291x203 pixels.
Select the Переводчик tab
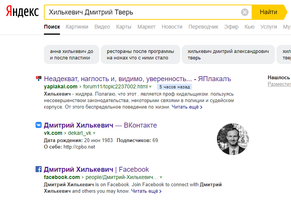click(x=203, y=27)
